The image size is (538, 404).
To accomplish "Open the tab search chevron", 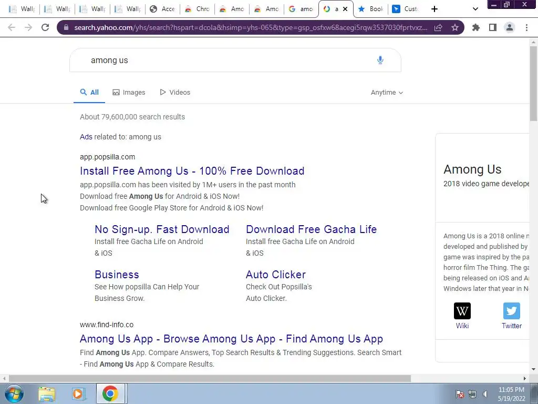I will (475, 9).
